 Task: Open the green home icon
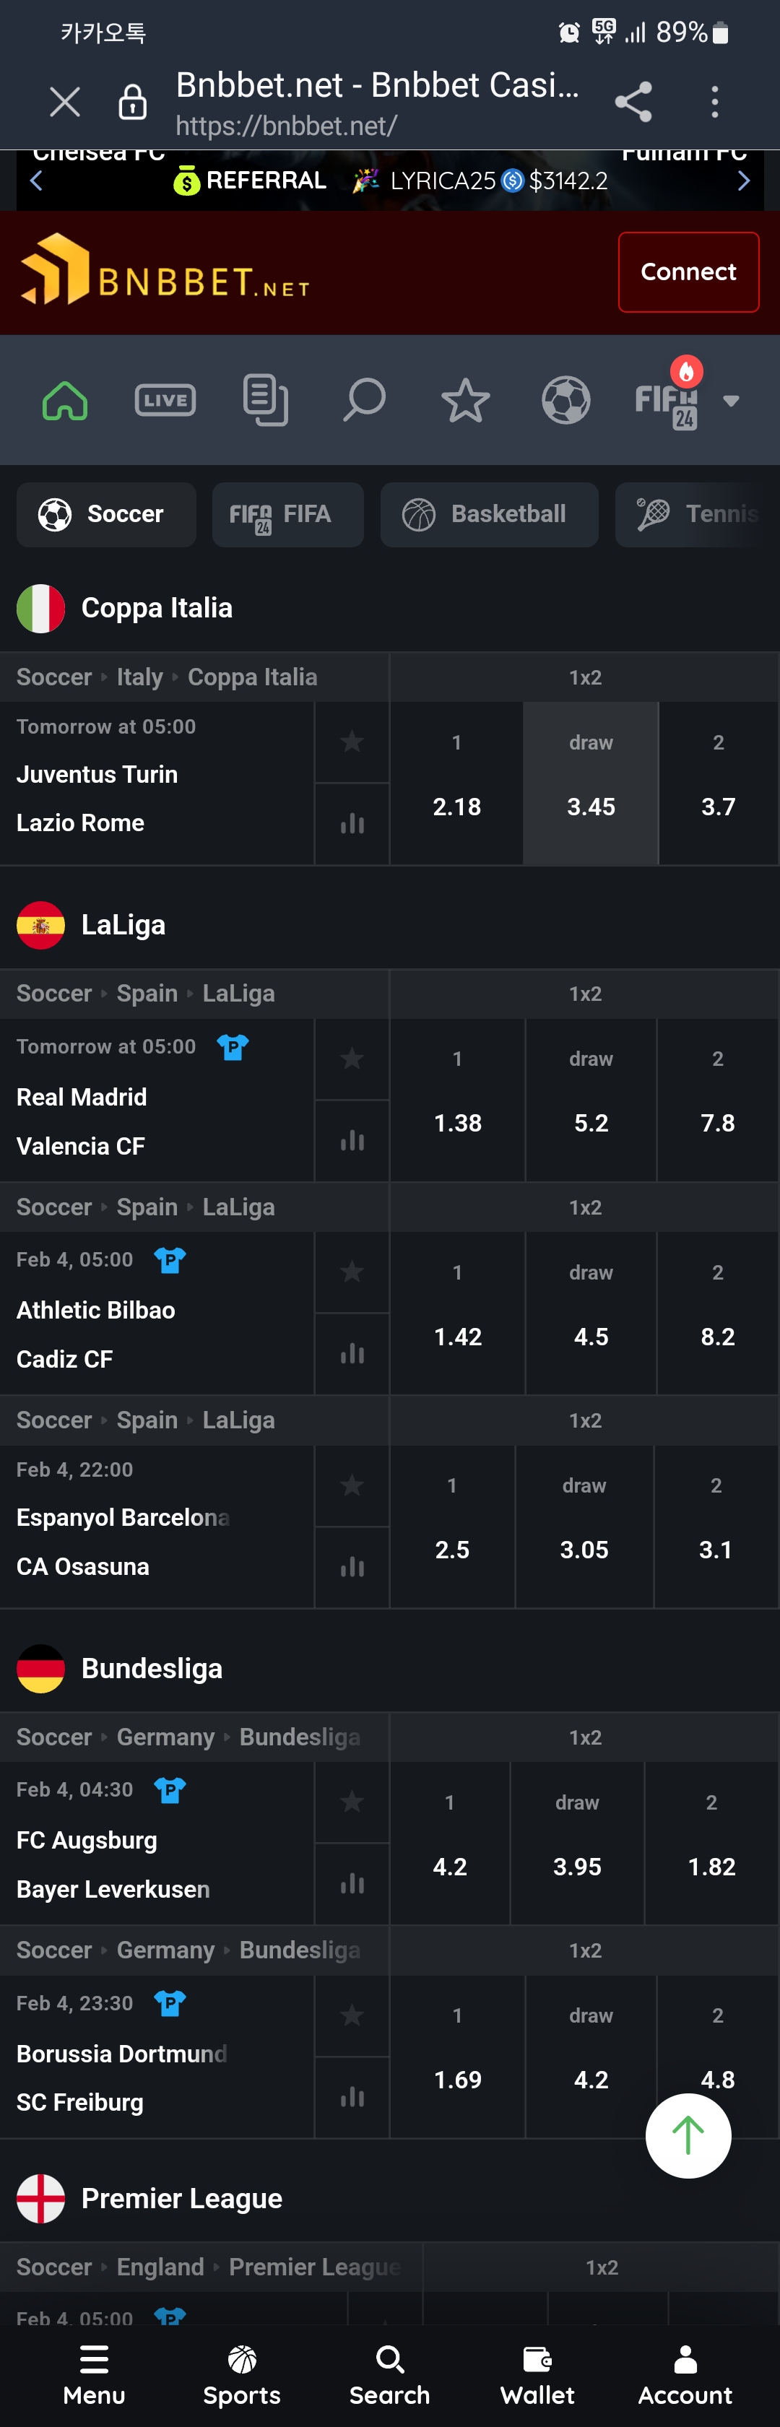pyautogui.click(x=65, y=401)
